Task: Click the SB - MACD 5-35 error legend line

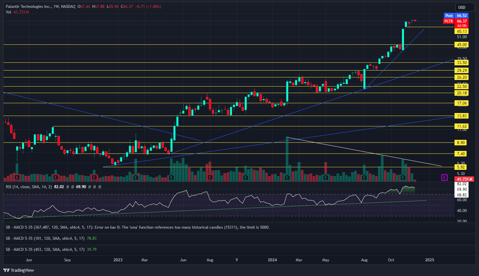Action: click(138, 227)
